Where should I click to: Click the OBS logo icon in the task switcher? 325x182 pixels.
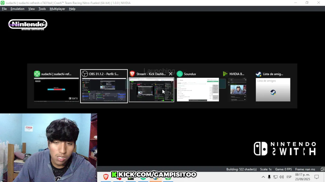pyautogui.click(x=85, y=74)
